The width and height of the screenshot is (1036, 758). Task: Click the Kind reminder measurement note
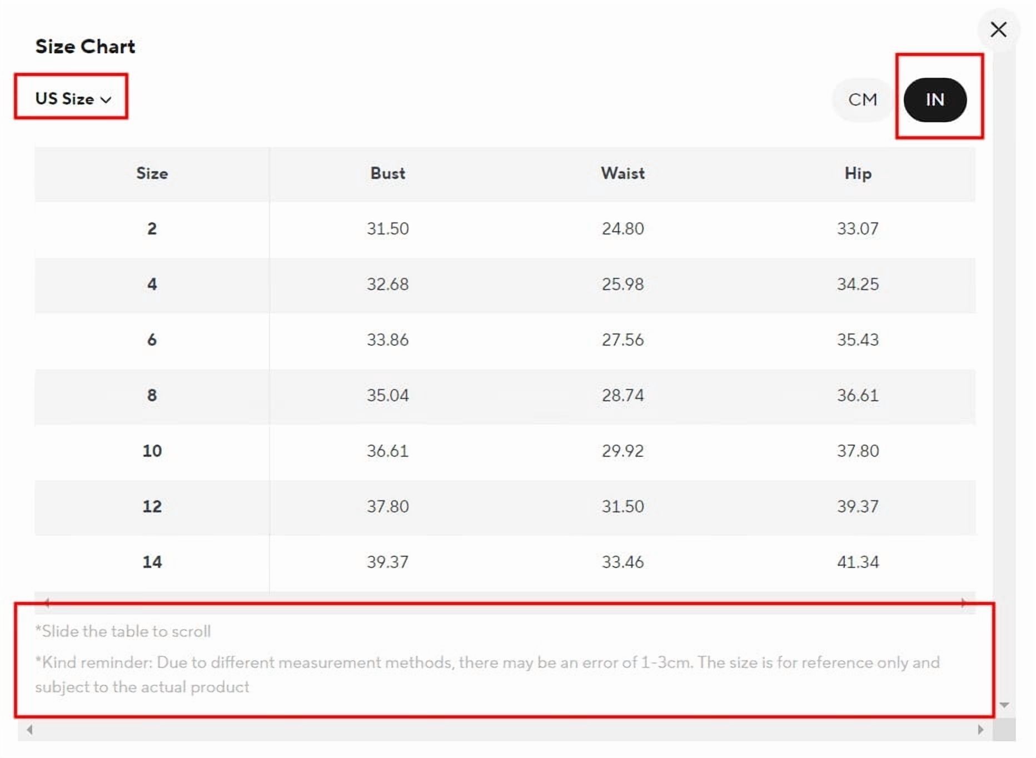click(487, 674)
